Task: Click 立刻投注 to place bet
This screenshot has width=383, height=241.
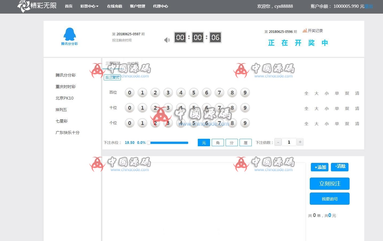Action: click(330, 184)
